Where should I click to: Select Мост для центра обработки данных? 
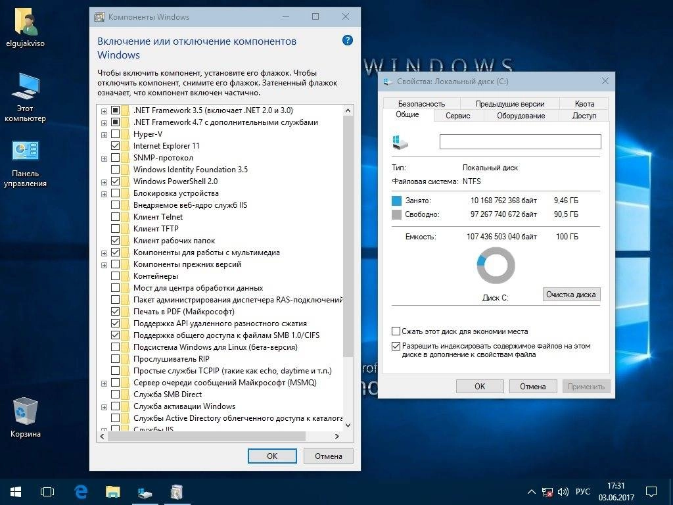(x=198, y=288)
